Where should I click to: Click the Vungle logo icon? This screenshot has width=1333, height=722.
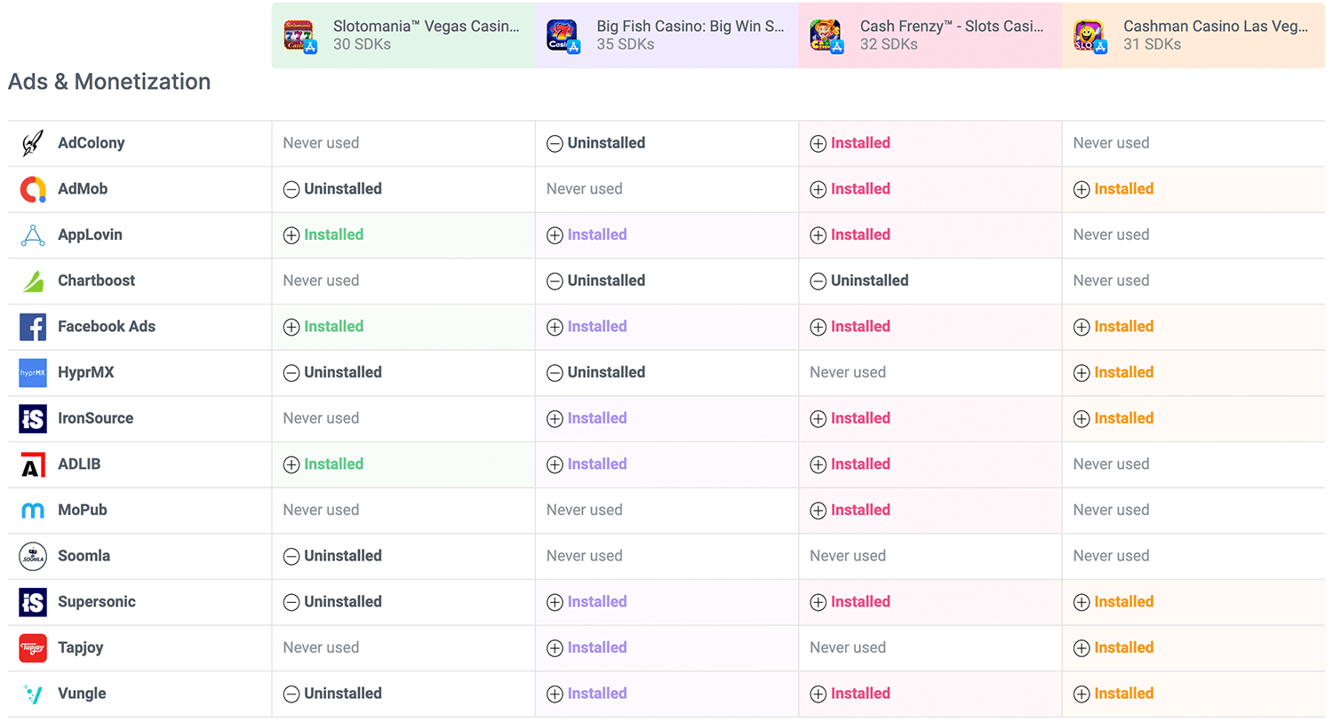tap(33, 694)
